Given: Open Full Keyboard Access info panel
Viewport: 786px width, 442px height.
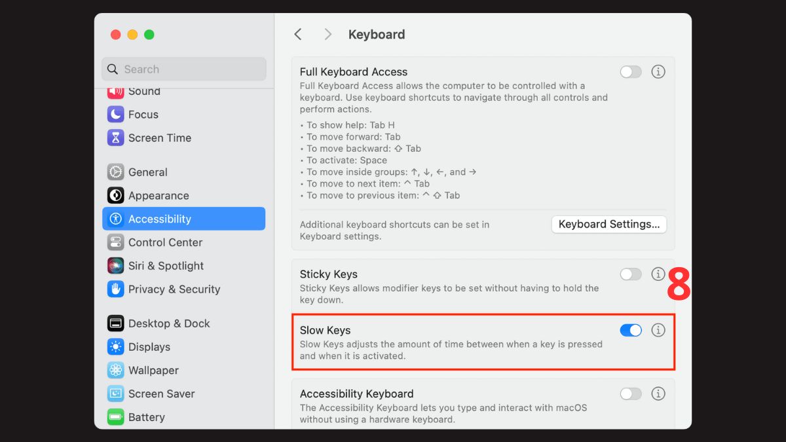Looking at the screenshot, I should (x=658, y=72).
